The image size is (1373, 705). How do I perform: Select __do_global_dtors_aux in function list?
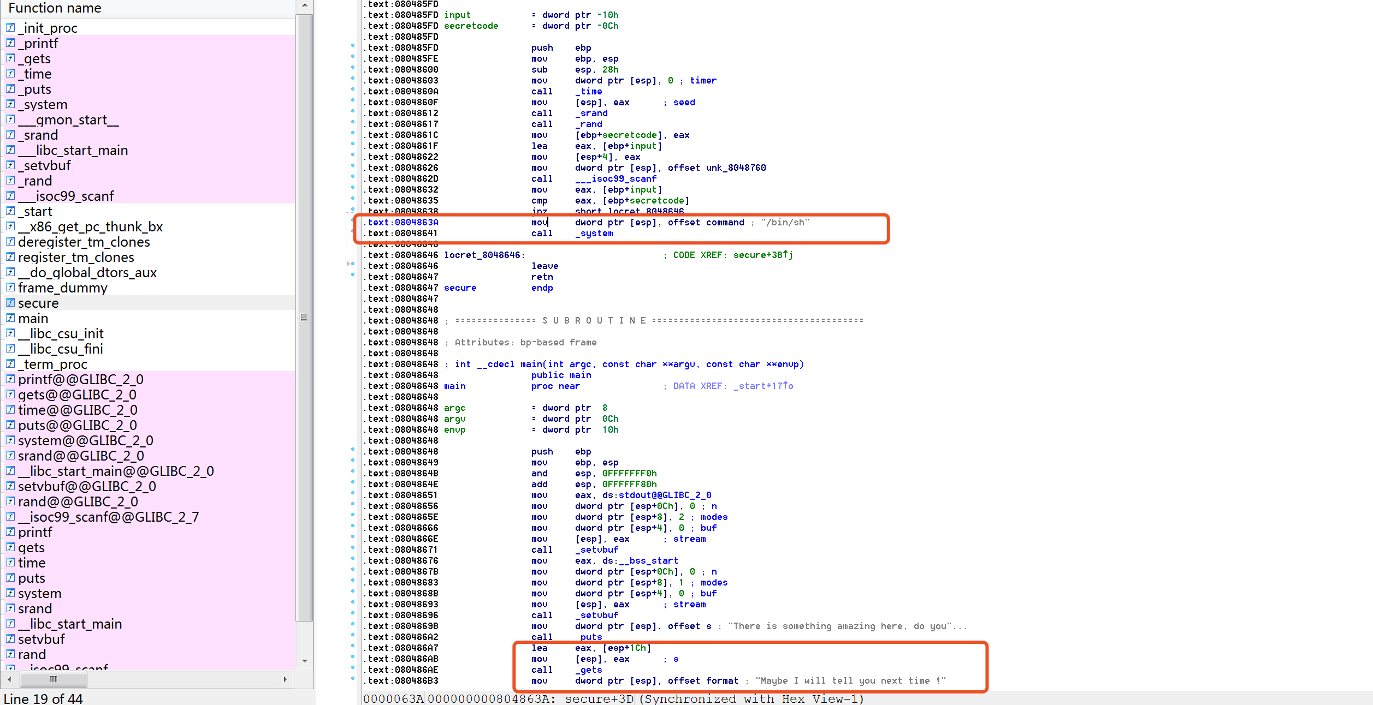(87, 272)
